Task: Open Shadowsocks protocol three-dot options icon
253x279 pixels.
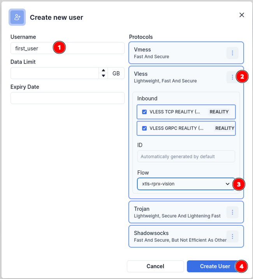Action: 232,236
